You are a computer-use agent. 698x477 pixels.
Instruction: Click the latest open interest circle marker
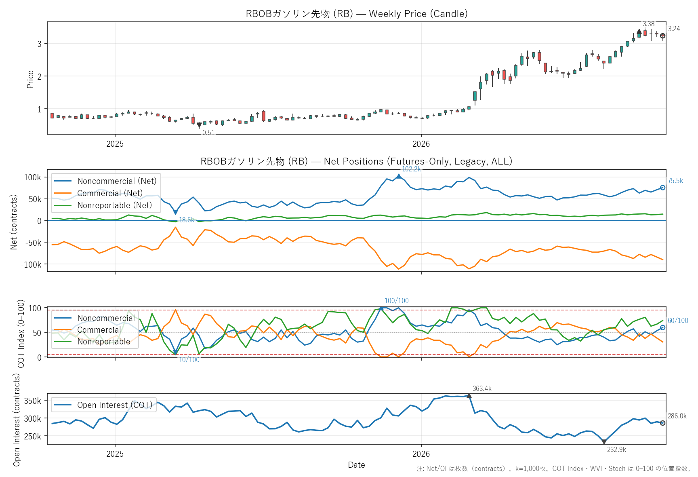(x=663, y=423)
